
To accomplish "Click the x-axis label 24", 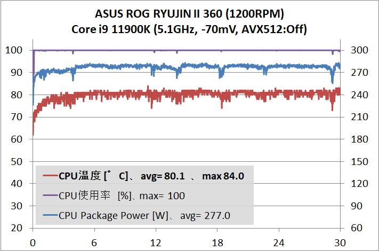I will (279, 243).
